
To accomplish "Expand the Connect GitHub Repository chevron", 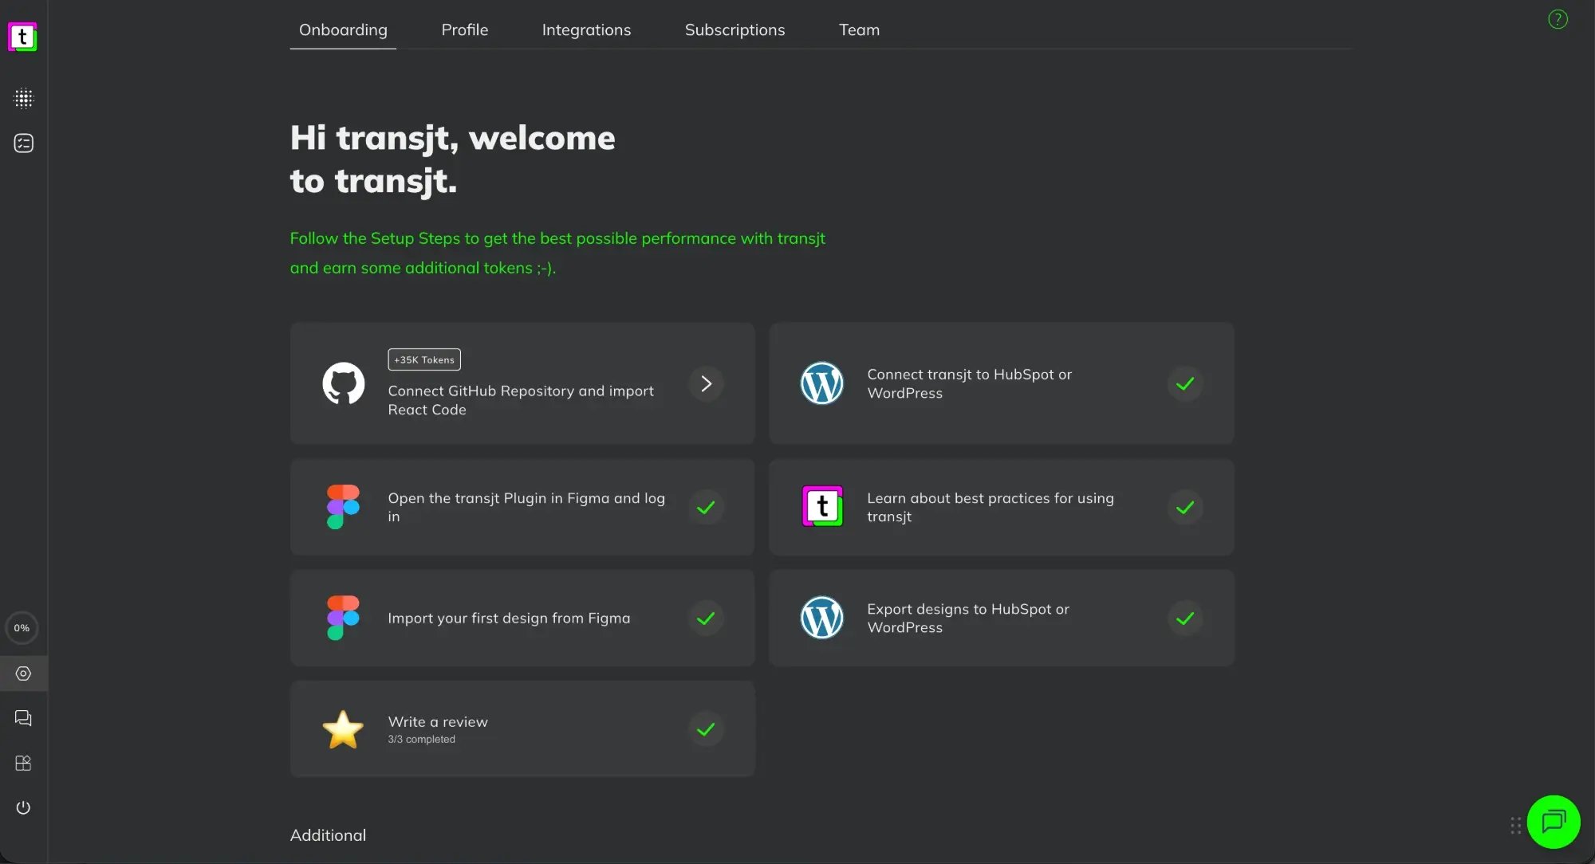I will pyautogui.click(x=706, y=383).
